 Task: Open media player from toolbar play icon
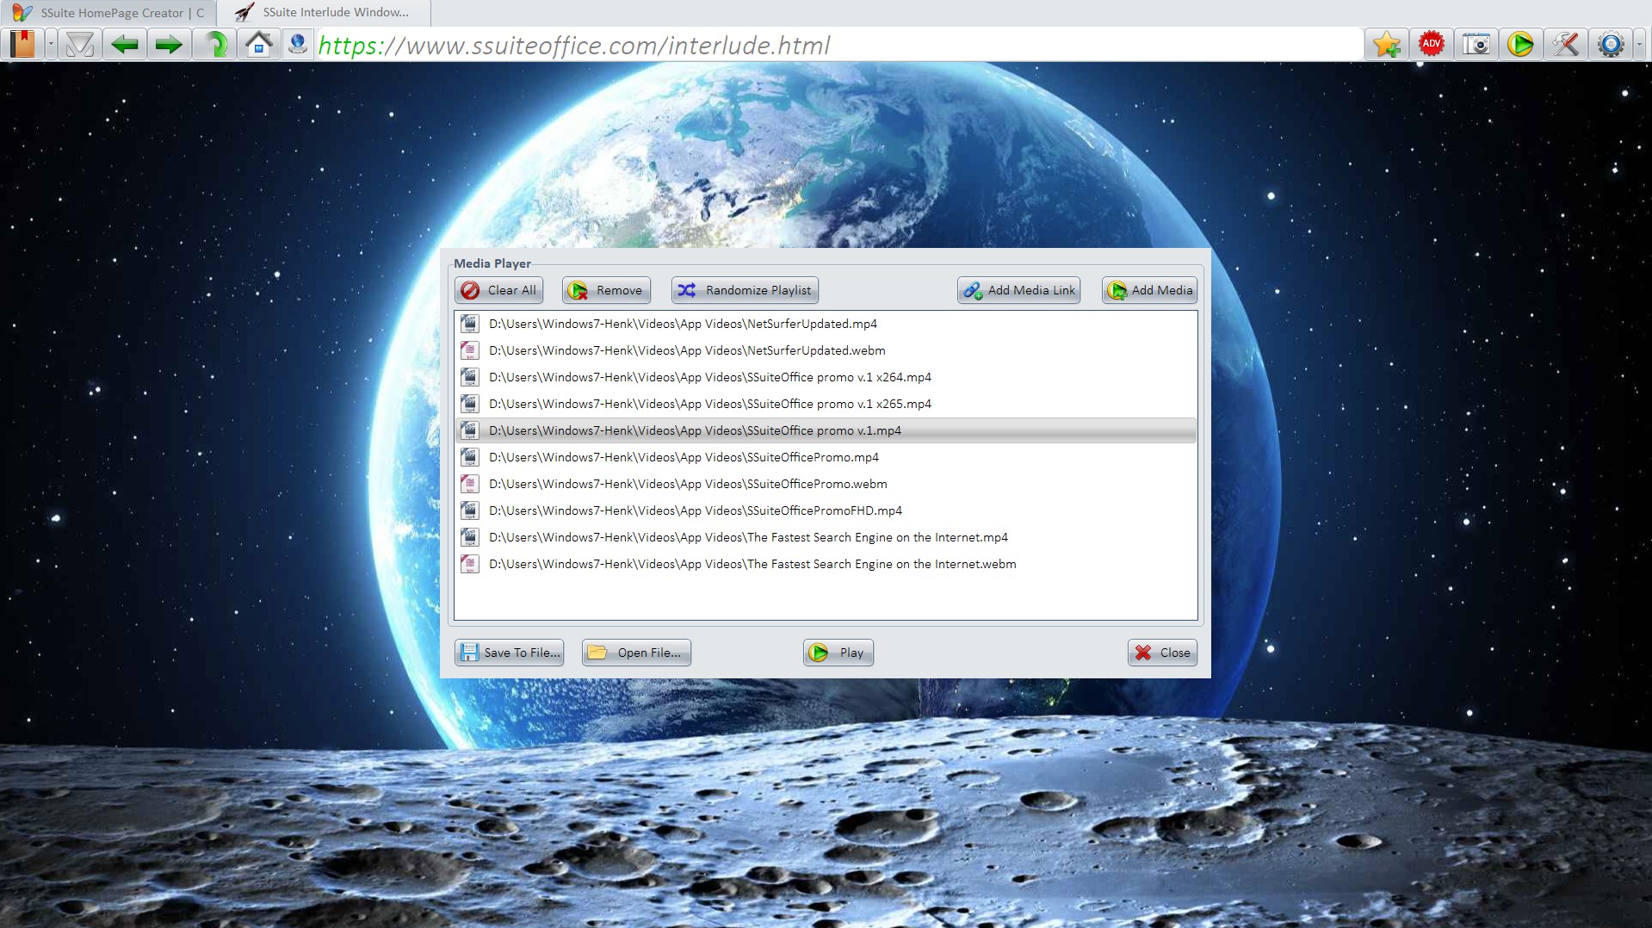1520,45
